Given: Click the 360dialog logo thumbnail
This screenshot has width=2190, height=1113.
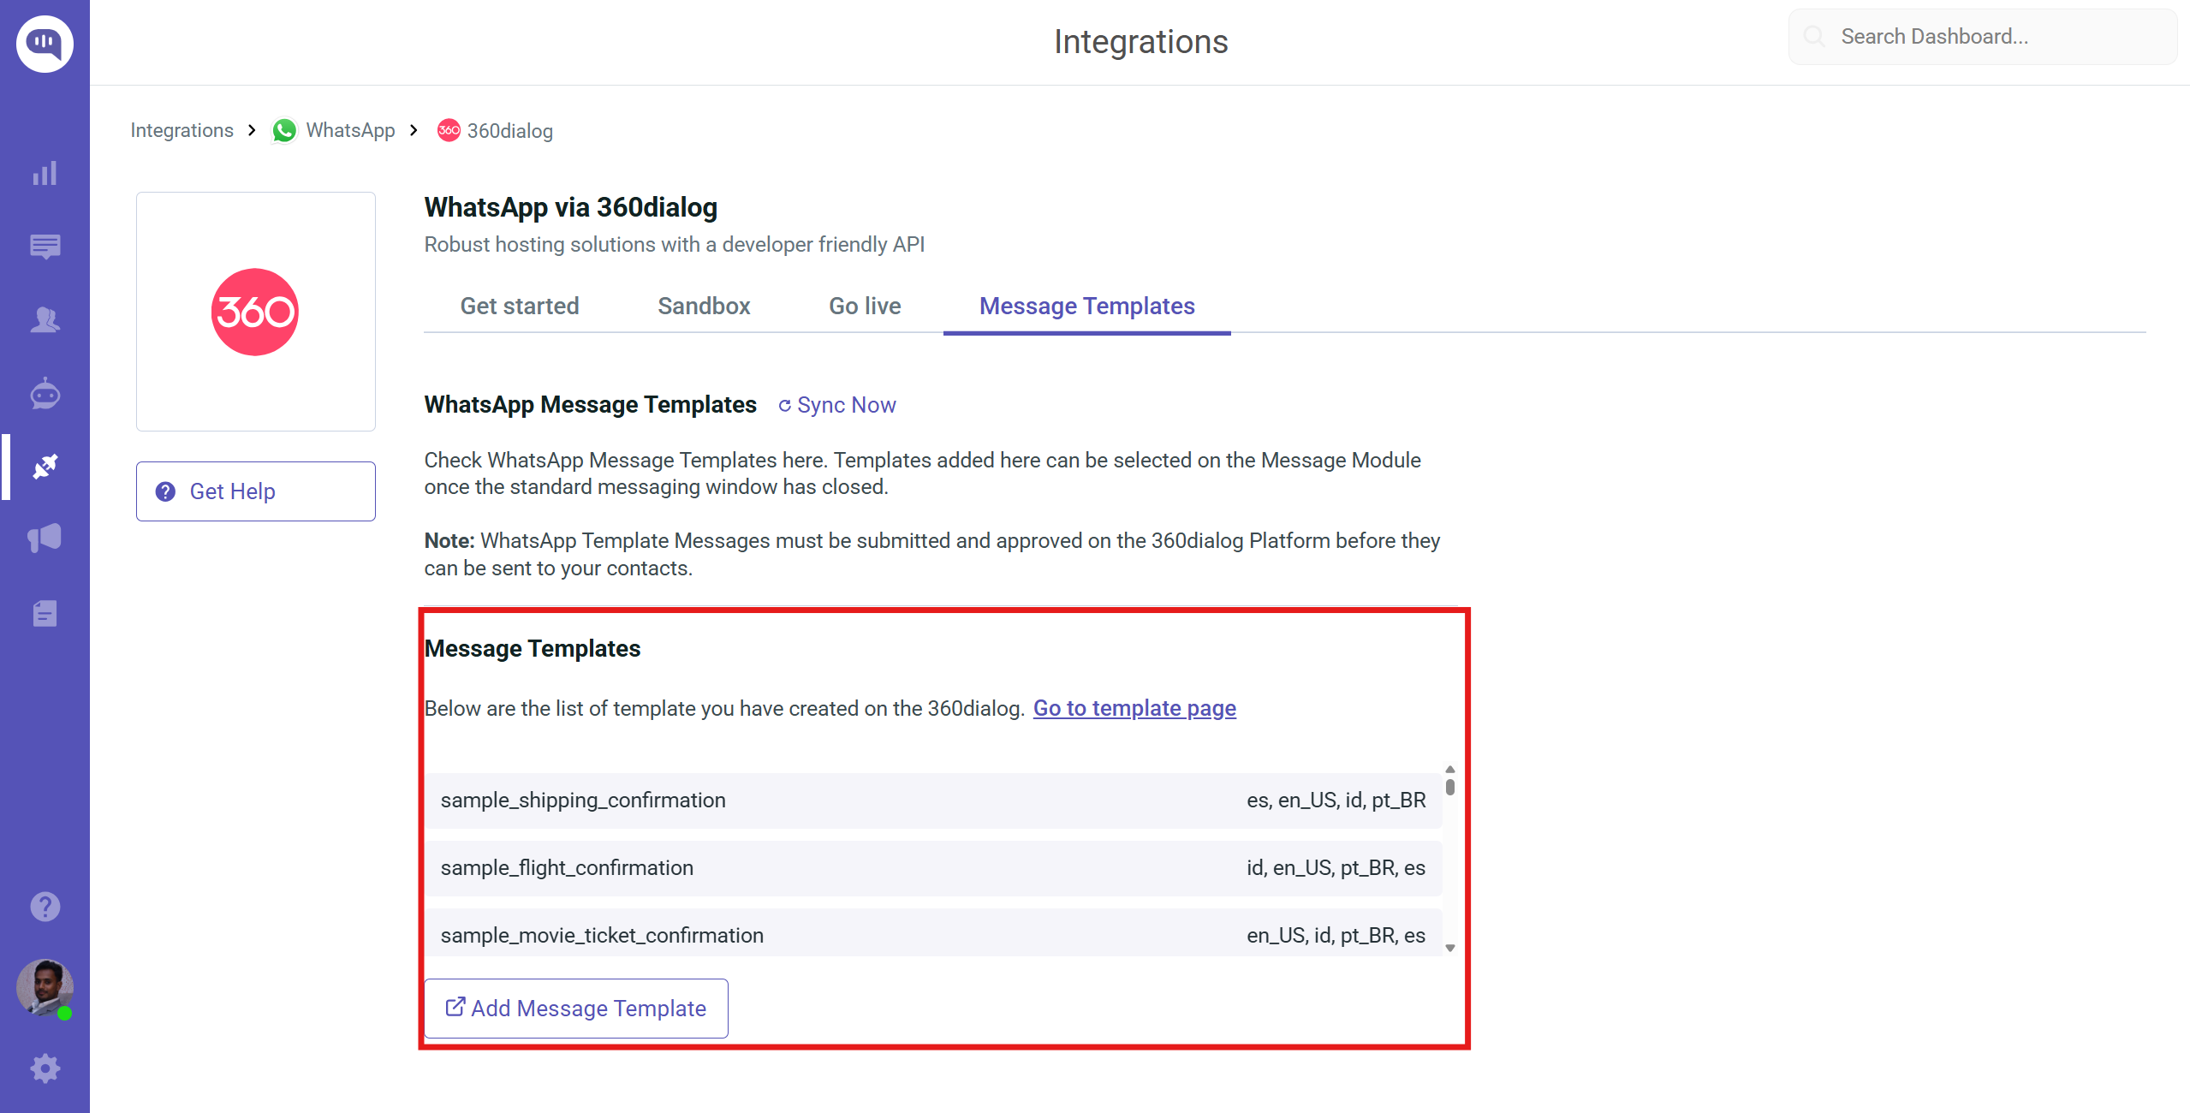Looking at the screenshot, I should point(255,312).
